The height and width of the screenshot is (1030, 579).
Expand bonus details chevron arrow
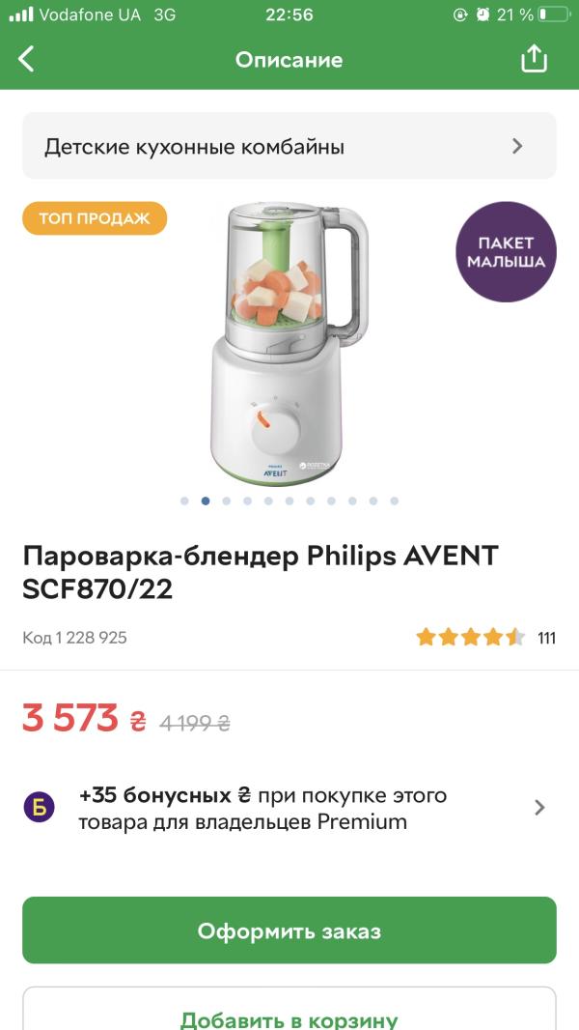[x=539, y=808]
